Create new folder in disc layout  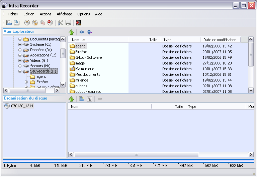tap(81, 99)
